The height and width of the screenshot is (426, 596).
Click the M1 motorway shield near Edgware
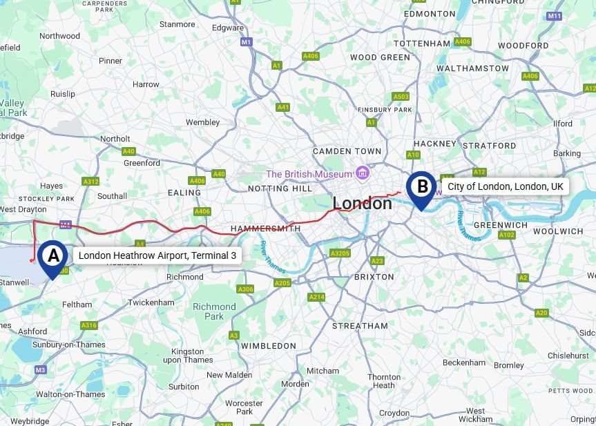coord(246,42)
